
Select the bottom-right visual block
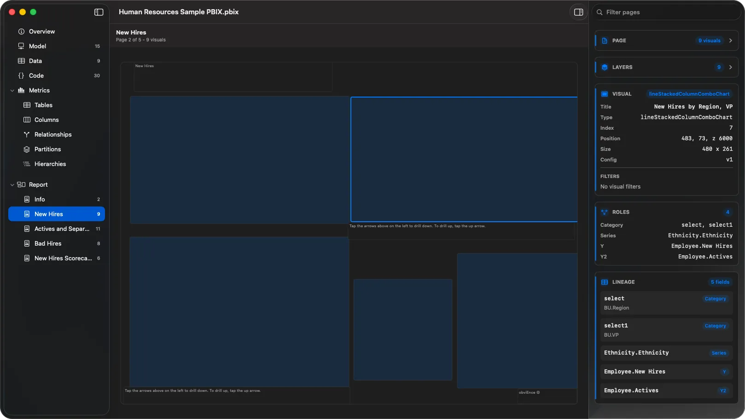tap(517, 321)
